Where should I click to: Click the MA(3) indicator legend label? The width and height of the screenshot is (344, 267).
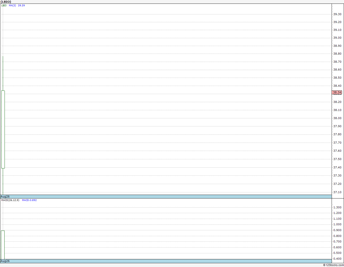[12, 5]
